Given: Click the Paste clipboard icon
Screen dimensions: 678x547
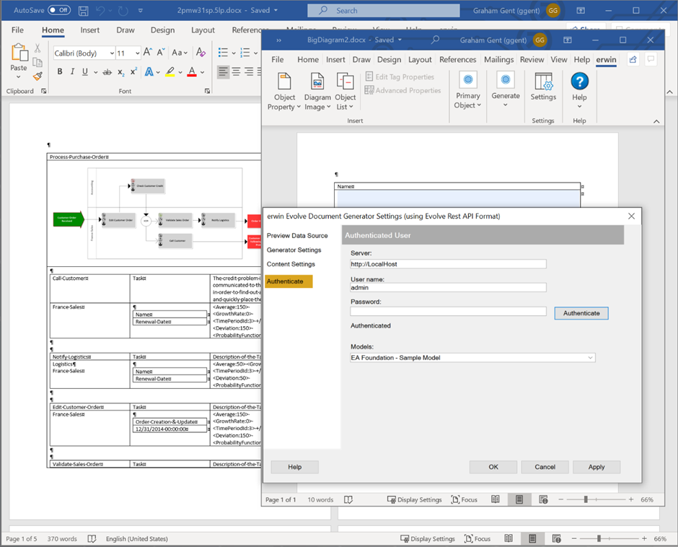Looking at the screenshot, I should click(19, 55).
